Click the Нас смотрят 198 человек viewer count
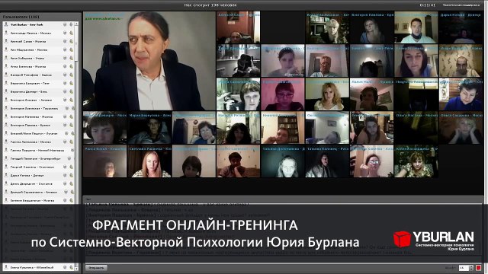488x274 pixels. (210, 5)
